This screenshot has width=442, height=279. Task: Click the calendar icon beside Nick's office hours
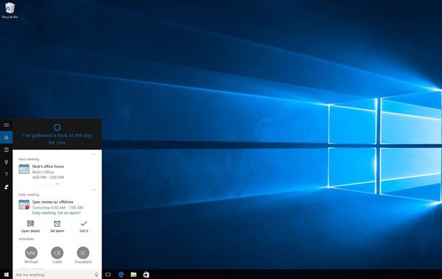coord(24,169)
